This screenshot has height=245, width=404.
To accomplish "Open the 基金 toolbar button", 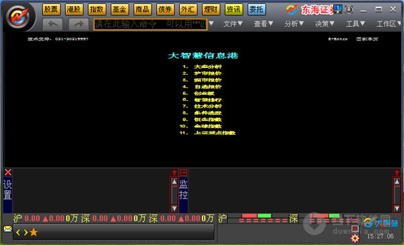I will [120, 9].
